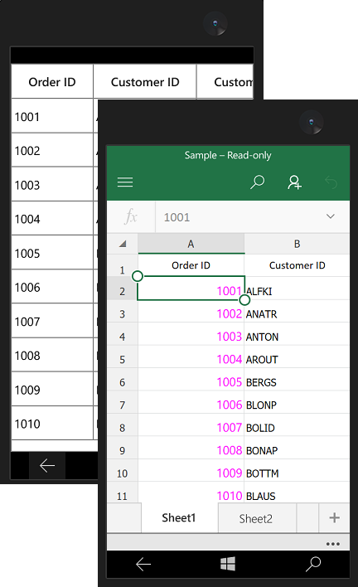The image size is (358, 587).
Task: Select the ANATR cell
Action: pos(297,312)
